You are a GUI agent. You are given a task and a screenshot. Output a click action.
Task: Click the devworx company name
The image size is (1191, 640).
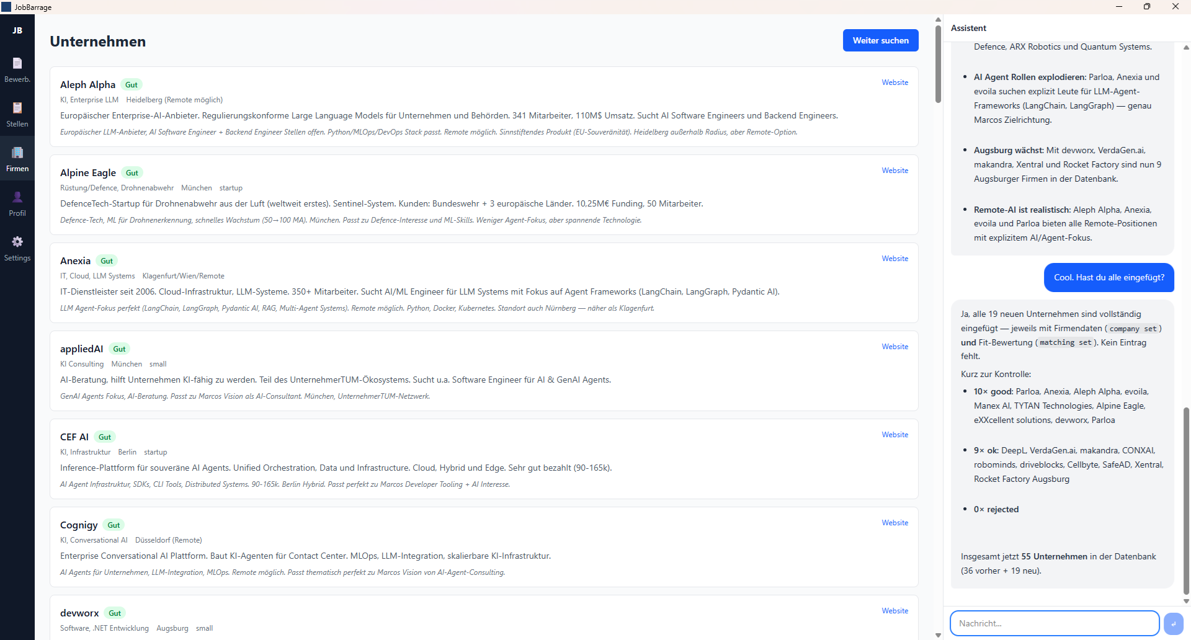click(x=79, y=613)
